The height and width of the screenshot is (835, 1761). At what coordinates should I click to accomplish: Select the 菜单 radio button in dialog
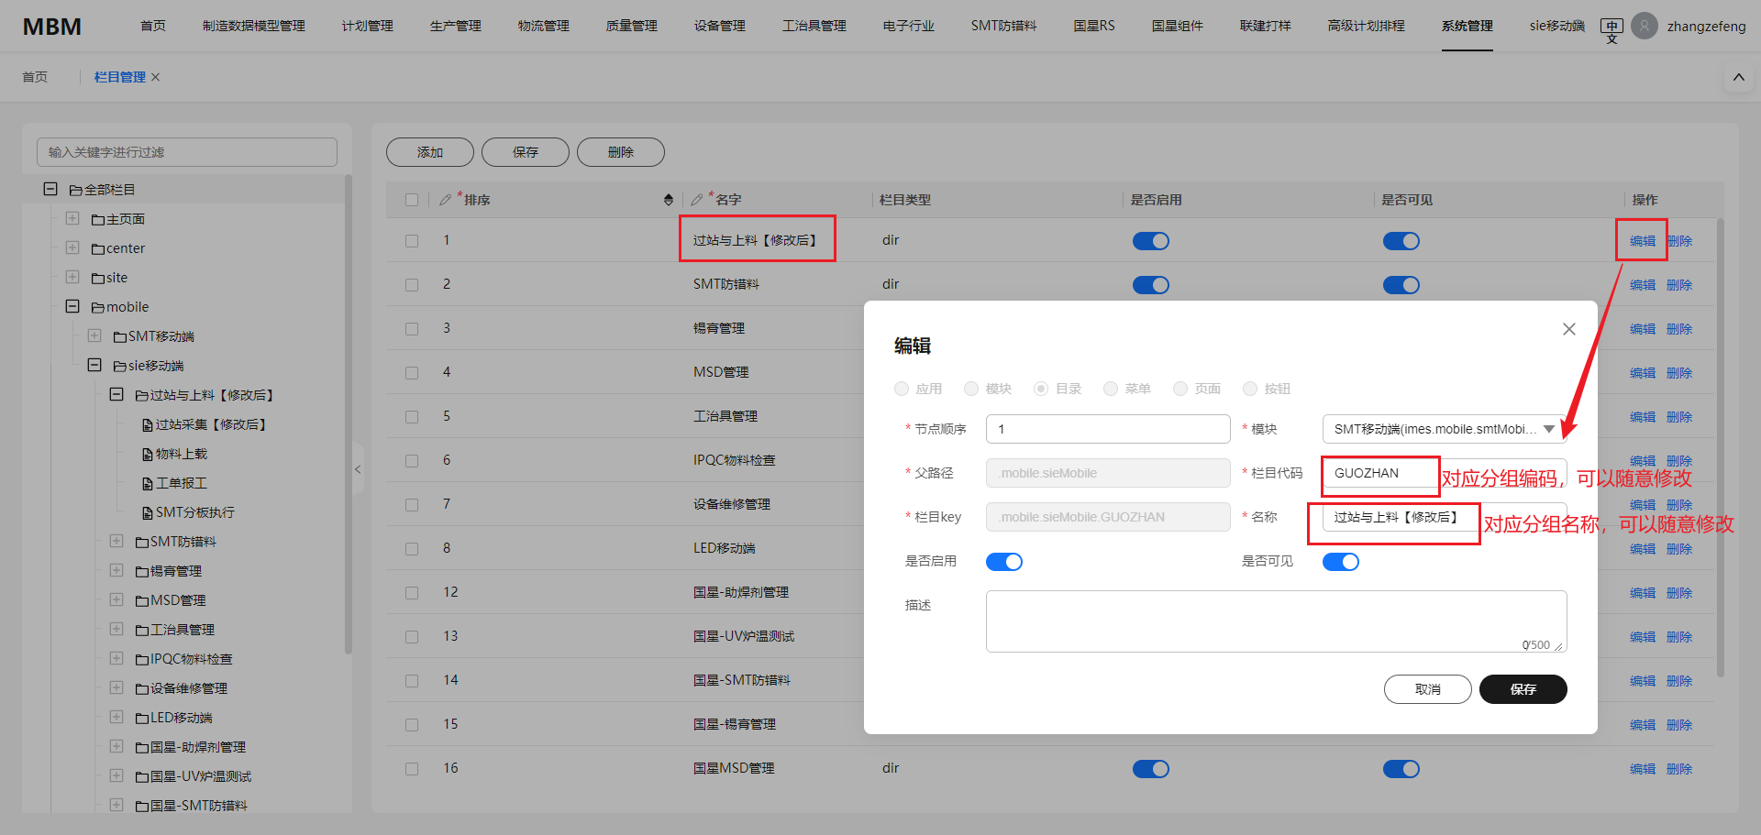click(x=1111, y=389)
